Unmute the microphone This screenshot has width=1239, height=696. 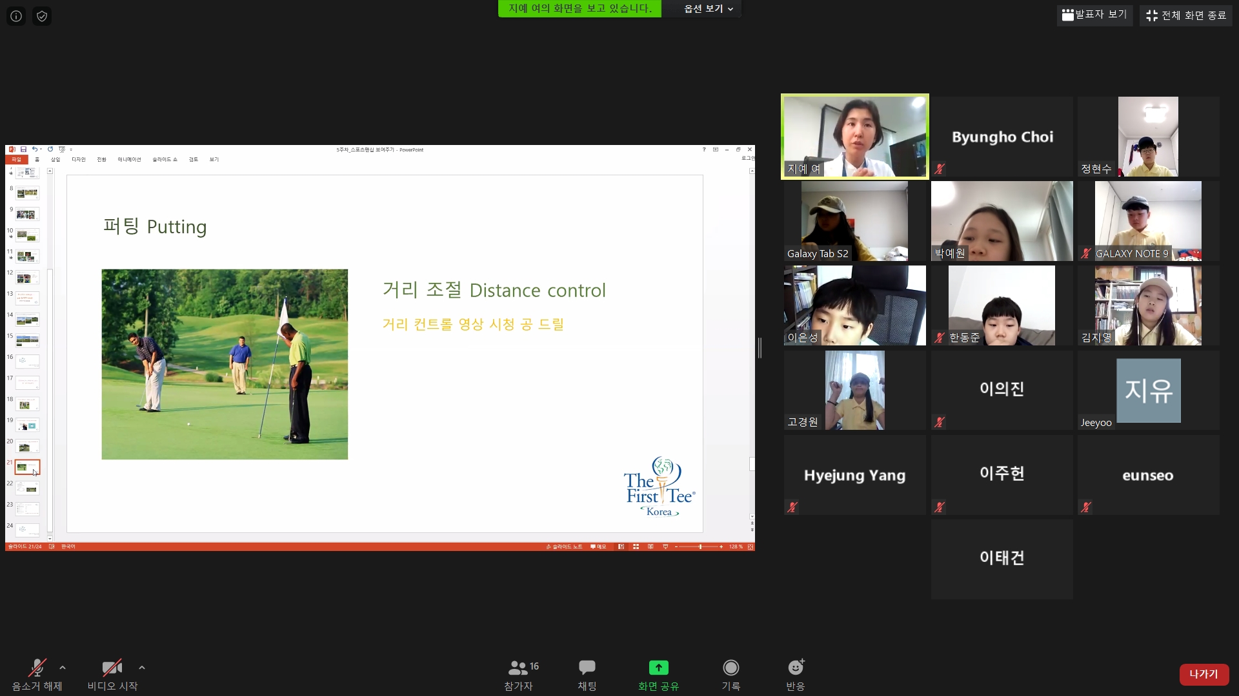37,668
